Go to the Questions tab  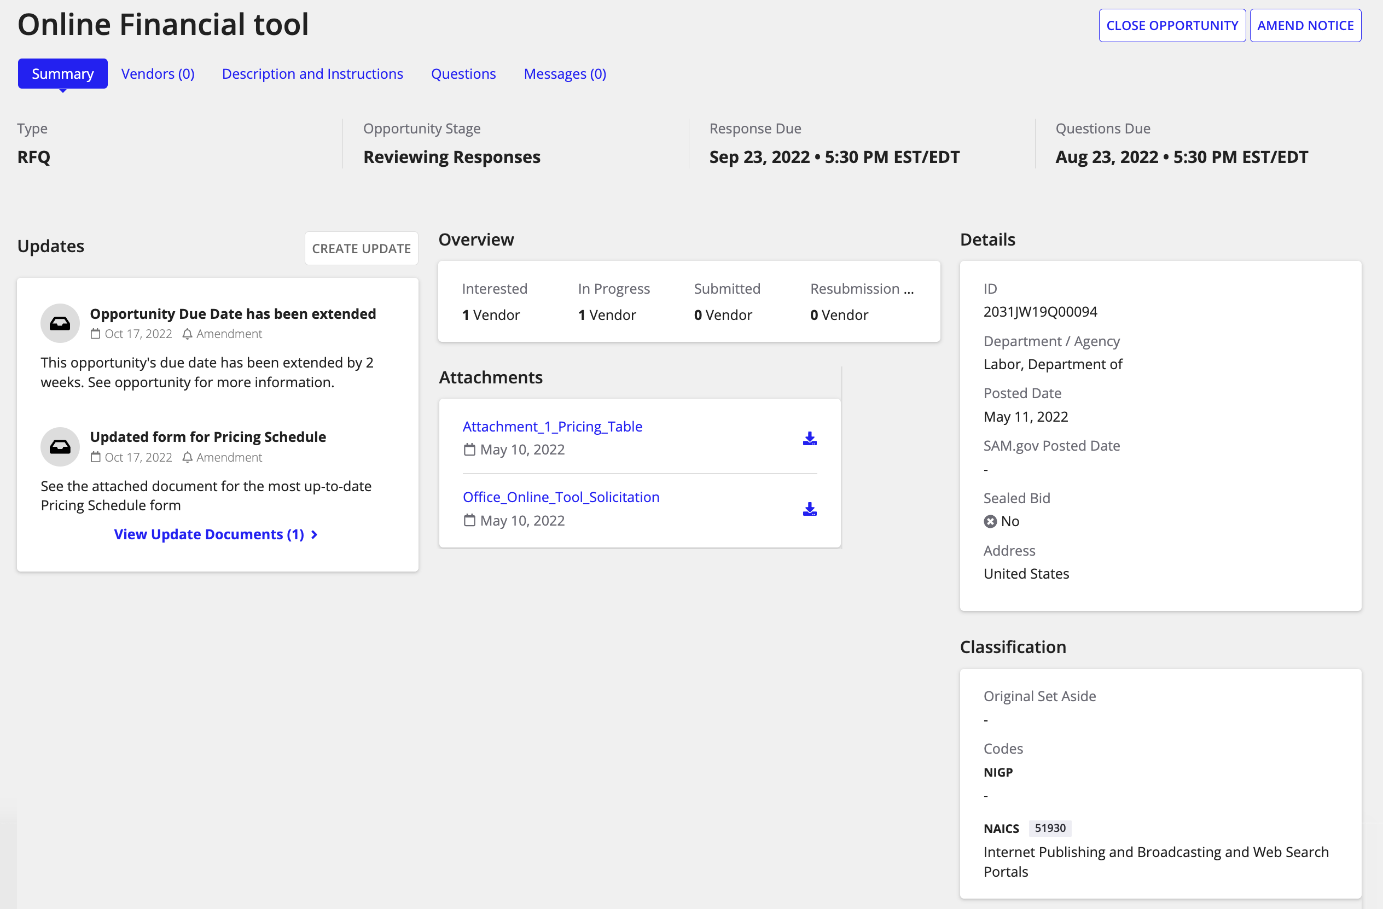(x=463, y=74)
